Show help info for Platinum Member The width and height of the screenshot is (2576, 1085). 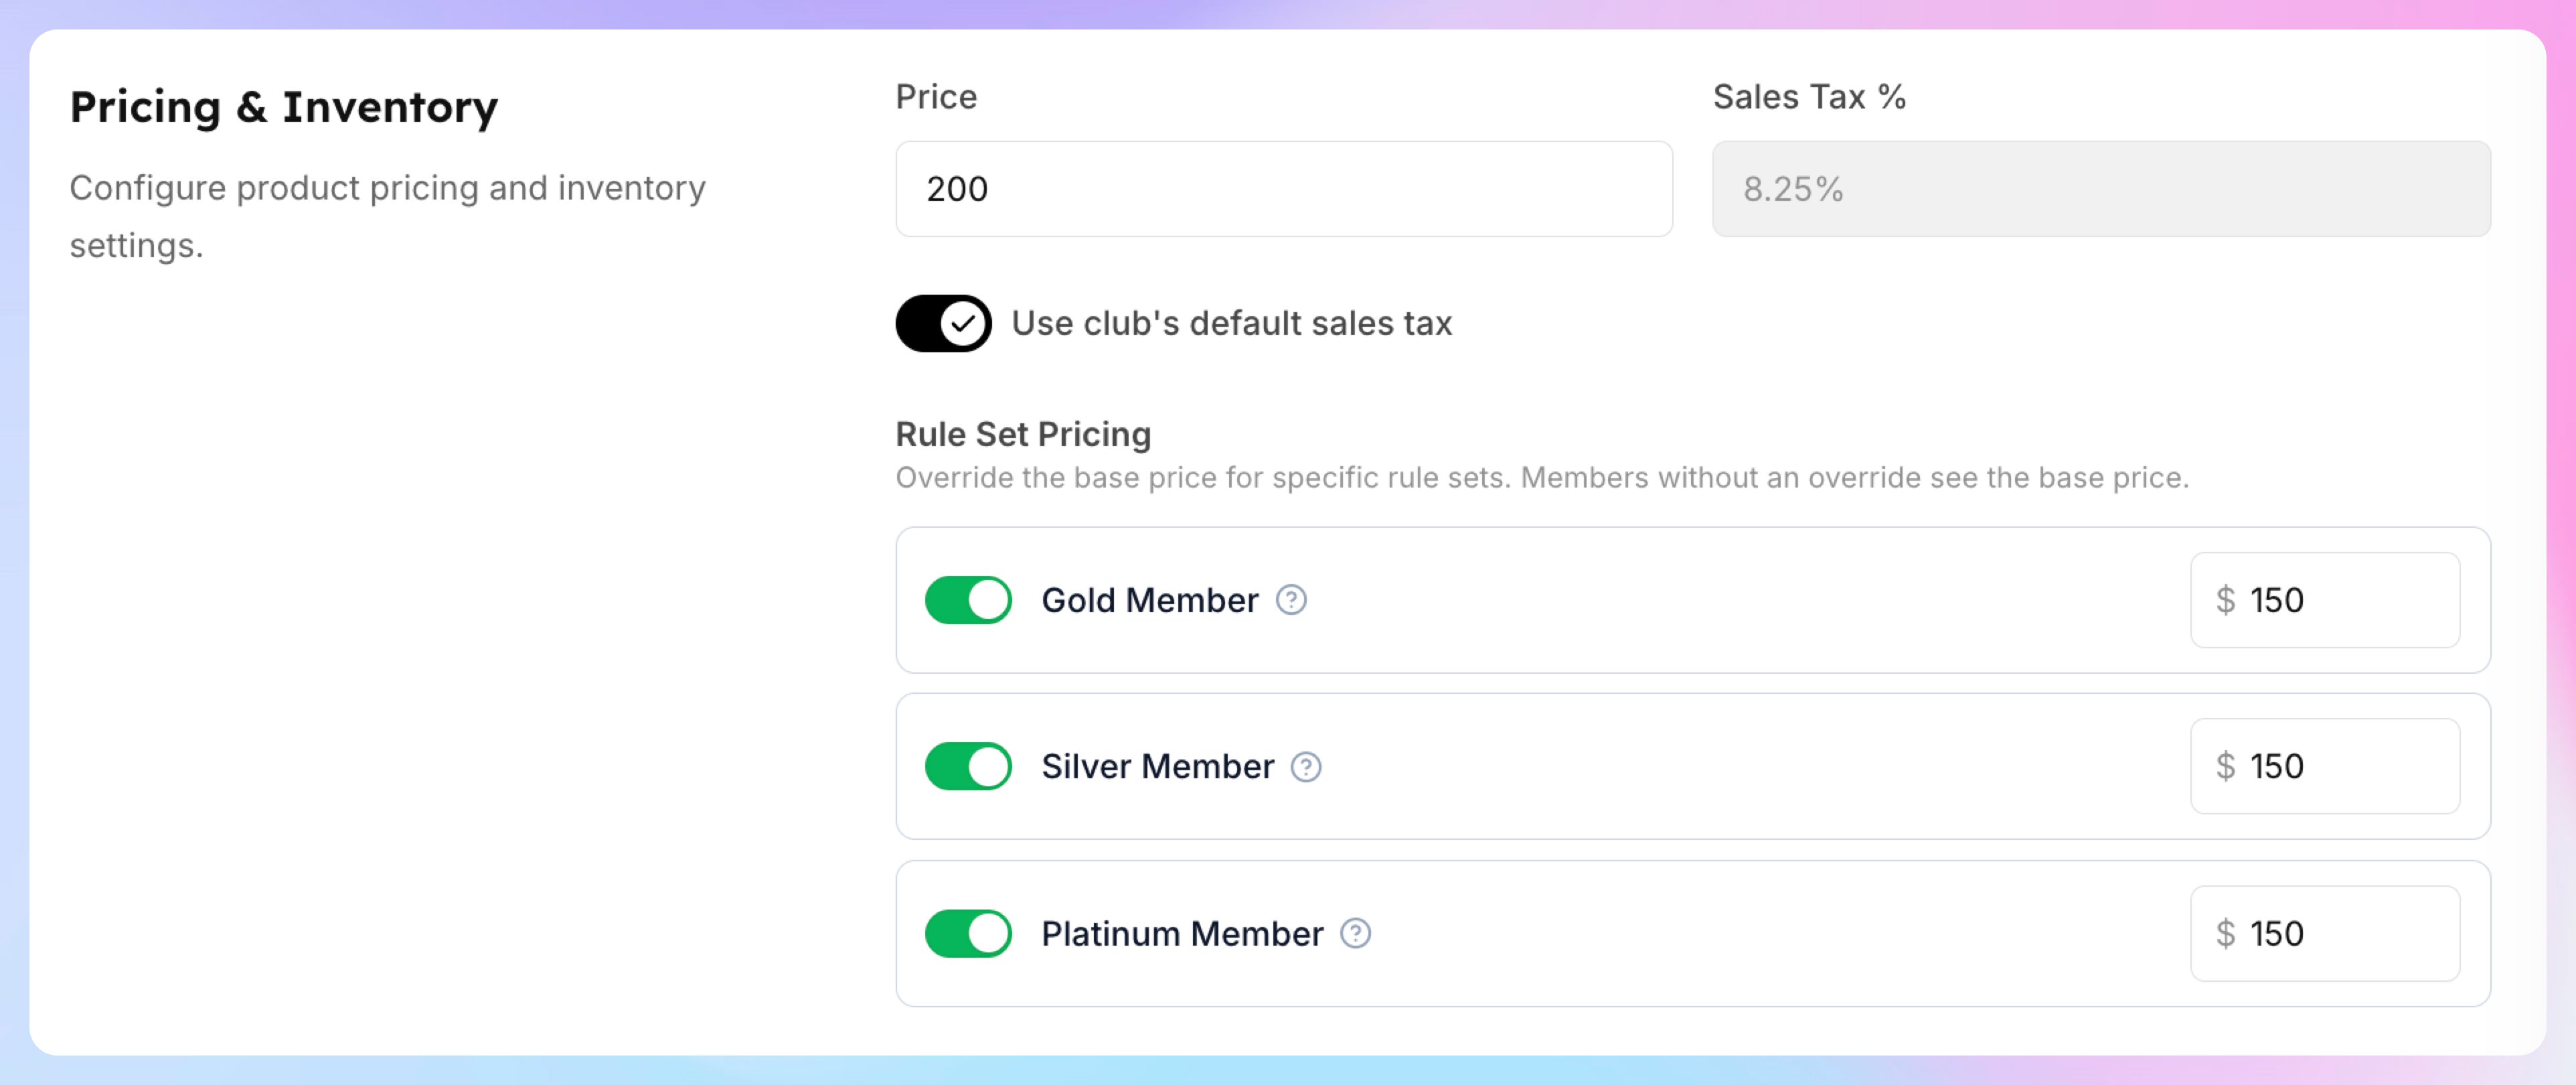[x=1355, y=934]
